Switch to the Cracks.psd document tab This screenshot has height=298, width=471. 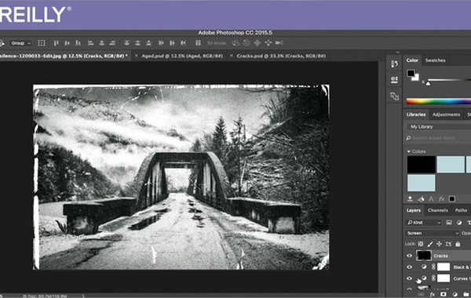[x=281, y=56]
